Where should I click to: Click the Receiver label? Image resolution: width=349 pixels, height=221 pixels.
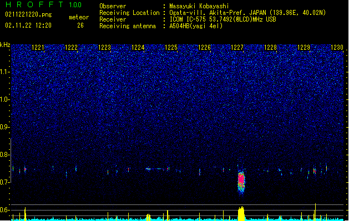[x=113, y=19]
